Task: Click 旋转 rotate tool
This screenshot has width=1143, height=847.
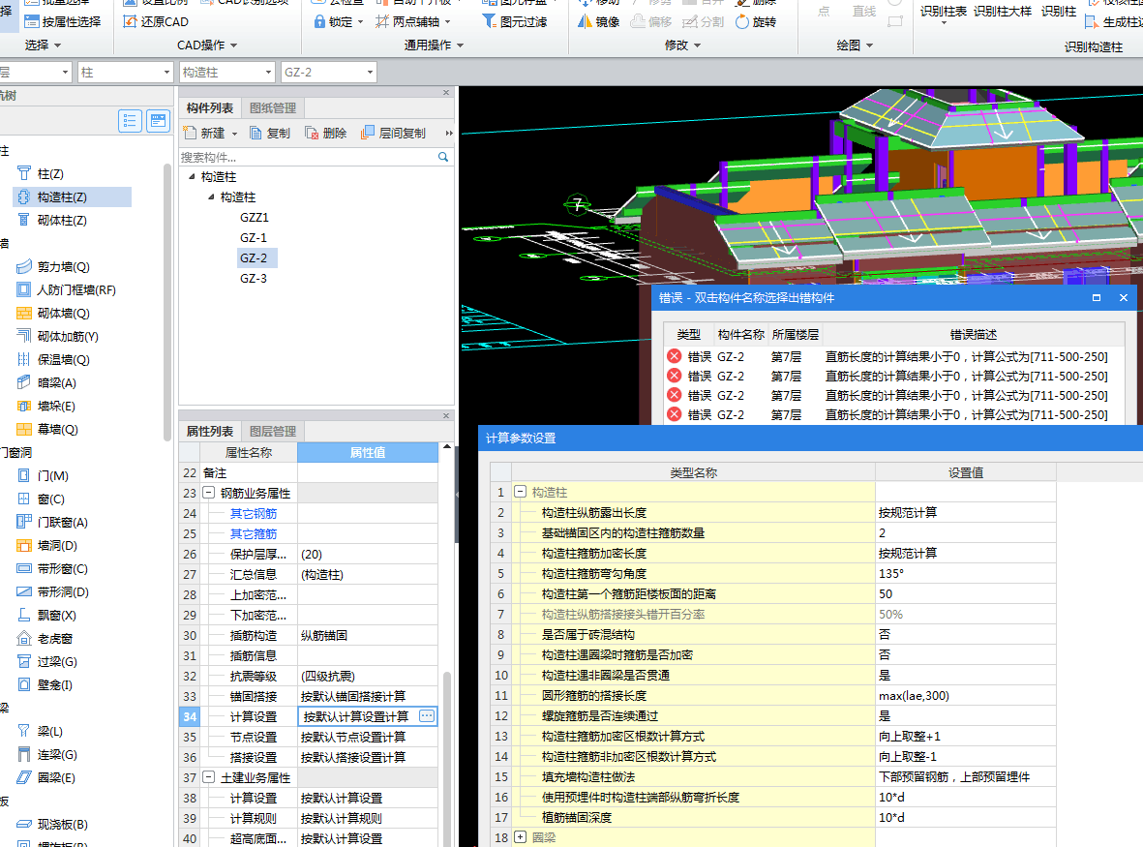Action: [x=756, y=22]
